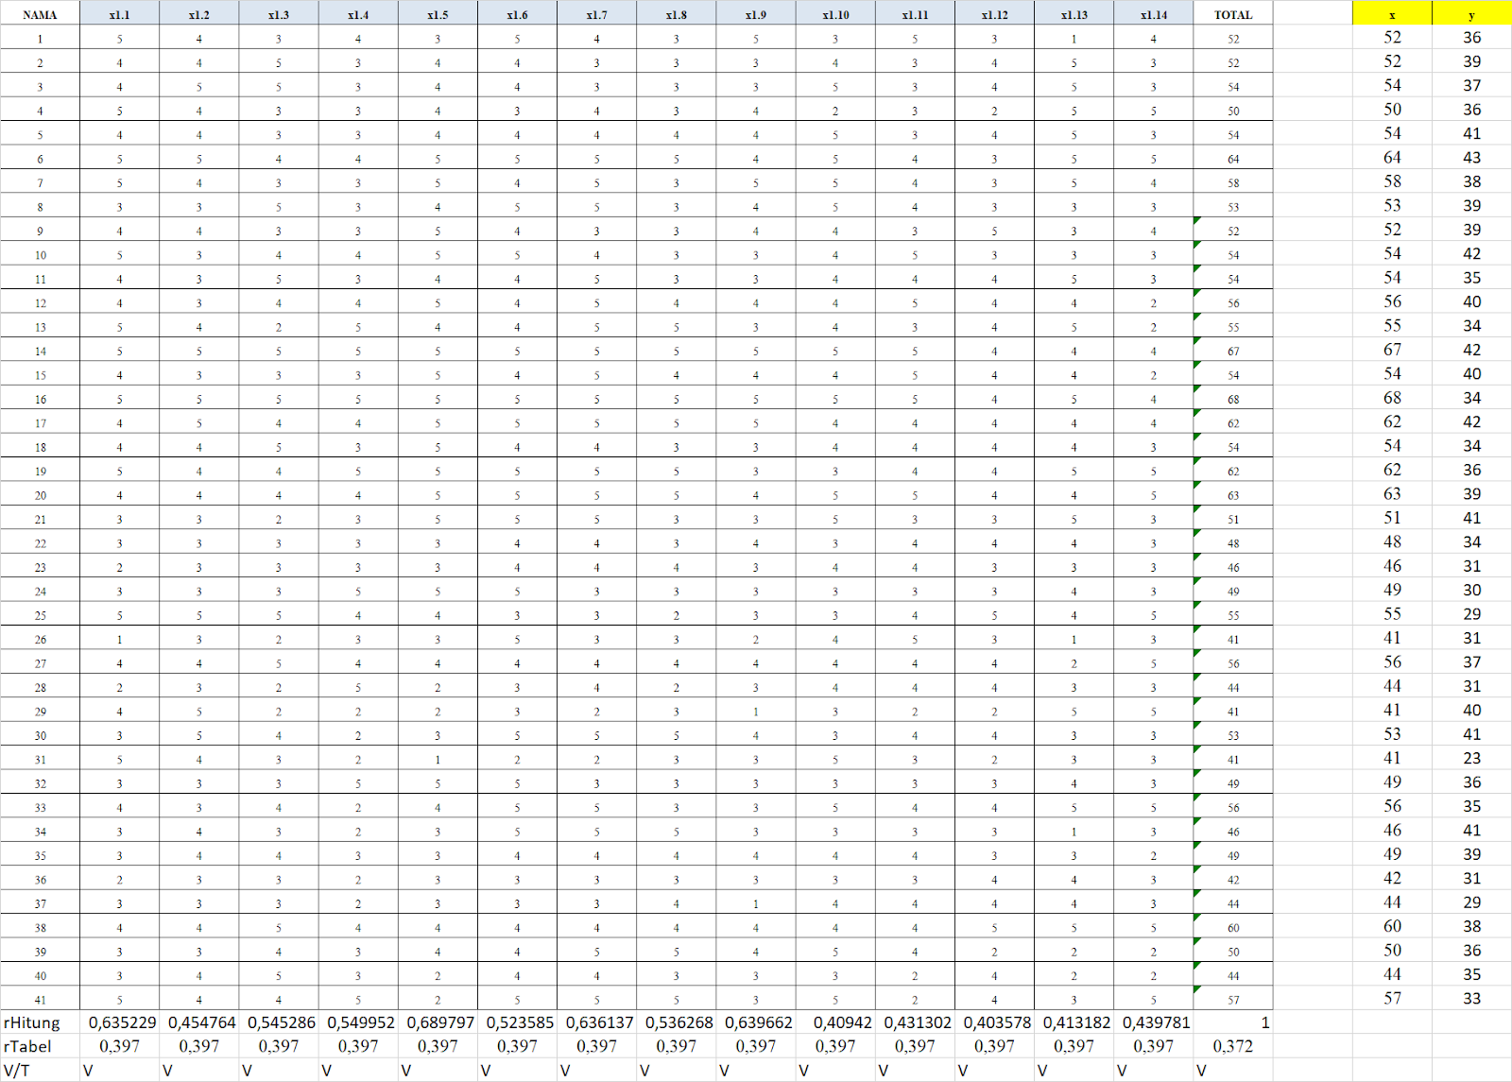Select the x1.11 column header

pyautogui.click(x=915, y=14)
